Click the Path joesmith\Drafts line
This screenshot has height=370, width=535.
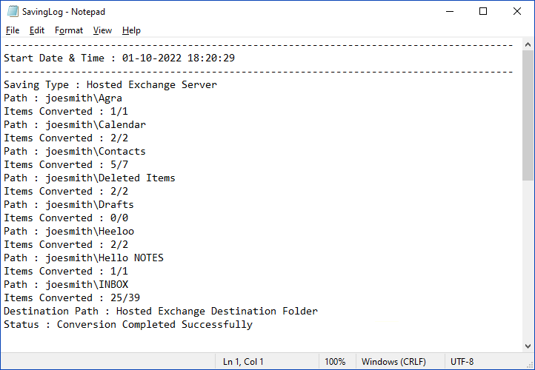tap(69, 204)
